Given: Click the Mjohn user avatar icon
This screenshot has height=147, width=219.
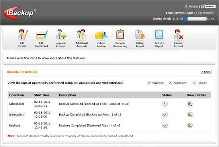Looking at the screenshot, I should coord(186,6).
